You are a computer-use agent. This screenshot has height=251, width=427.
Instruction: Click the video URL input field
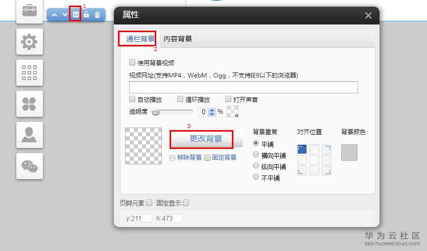click(244, 87)
